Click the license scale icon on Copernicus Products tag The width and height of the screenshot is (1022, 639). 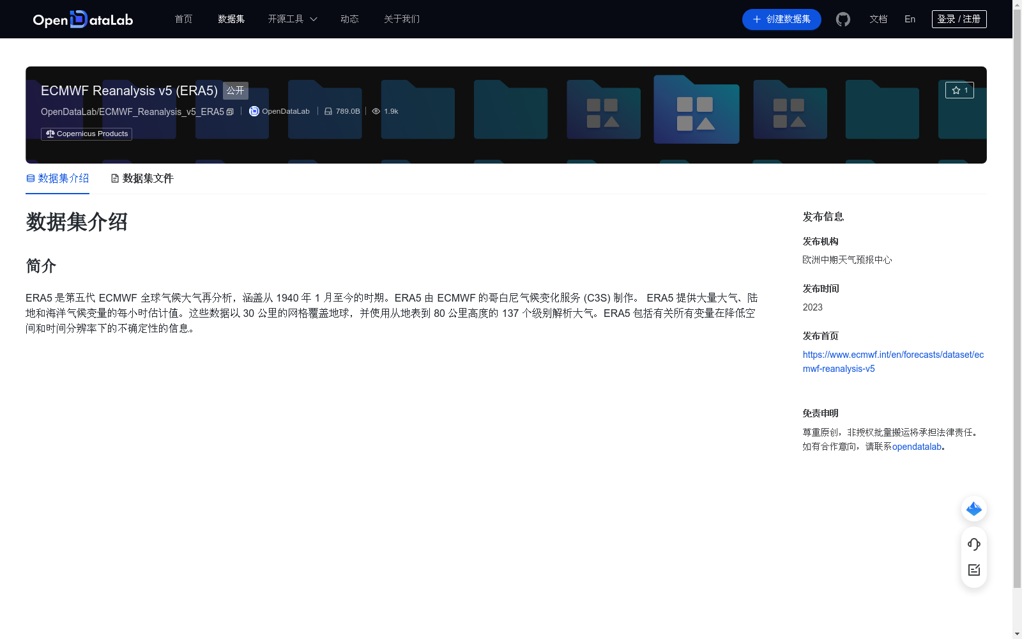pos(50,134)
